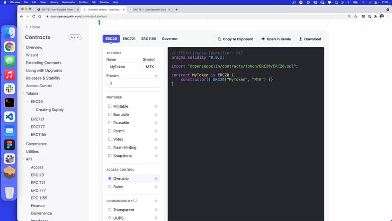Switch to the ERC721 wizard tab
This screenshot has width=392, height=221.
(129, 39)
